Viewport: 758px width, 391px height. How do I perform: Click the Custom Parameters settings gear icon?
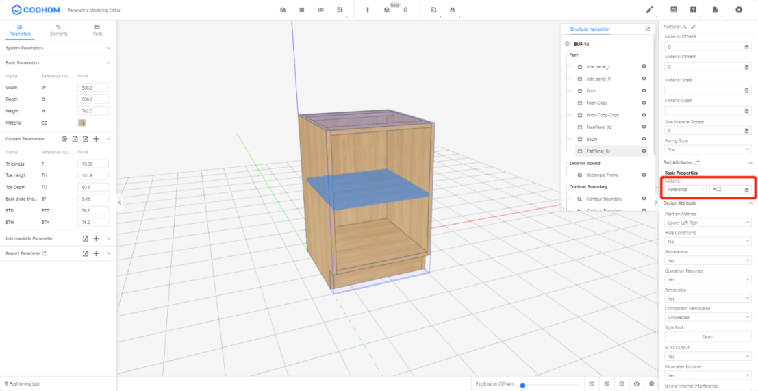pos(64,138)
